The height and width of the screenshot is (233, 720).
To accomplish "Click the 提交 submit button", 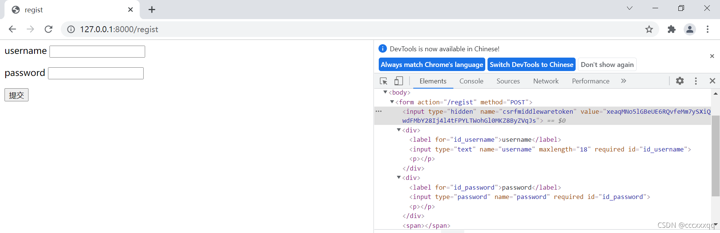I will point(16,95).
